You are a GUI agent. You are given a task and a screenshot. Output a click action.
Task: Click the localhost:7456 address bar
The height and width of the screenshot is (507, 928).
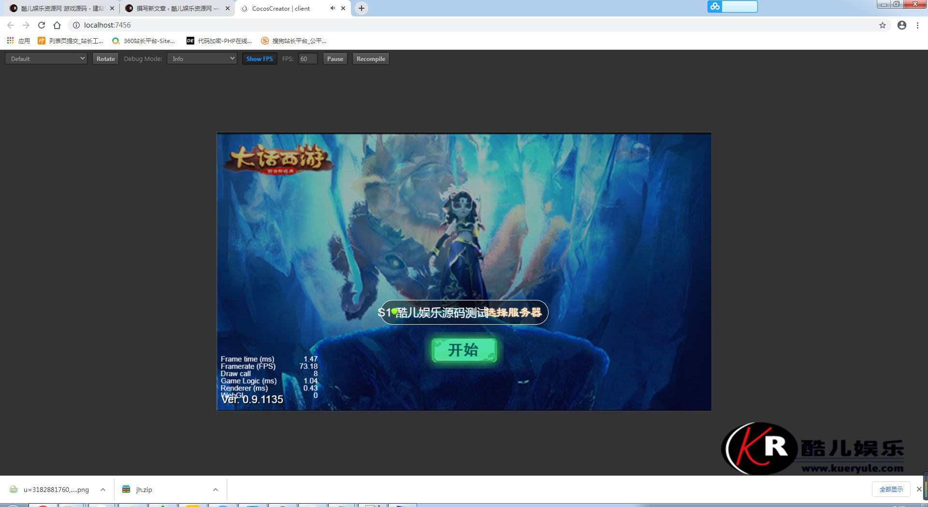[474, 25]
